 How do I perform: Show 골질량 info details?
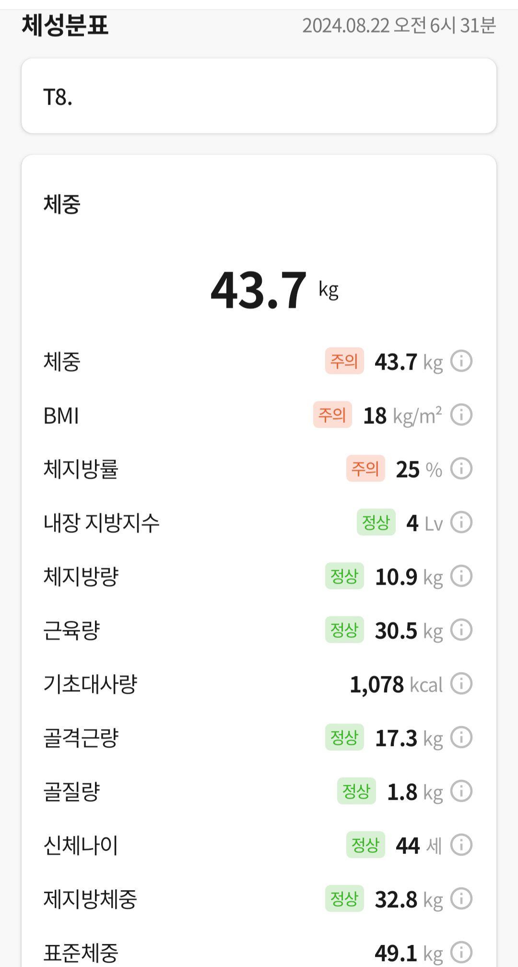pyautogui.click(x=461, y=791)
